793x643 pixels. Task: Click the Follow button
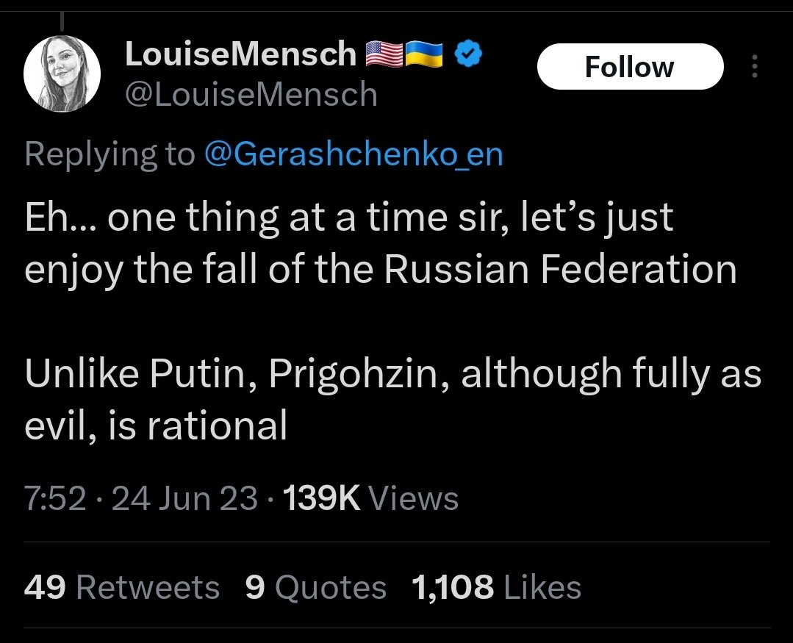click(630, 67)
